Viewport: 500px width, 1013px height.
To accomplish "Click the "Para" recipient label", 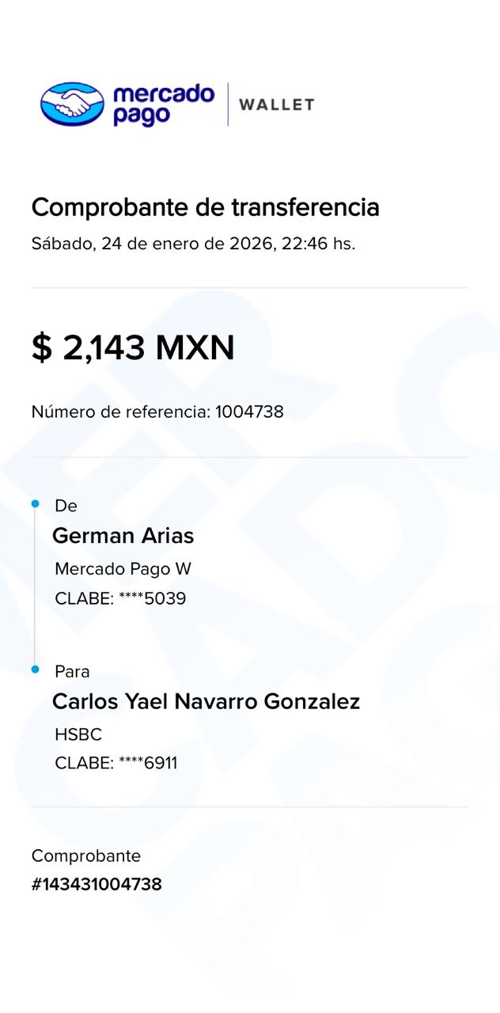I will point(72,672).
